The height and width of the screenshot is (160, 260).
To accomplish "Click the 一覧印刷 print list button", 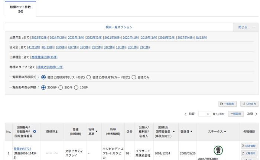I will (x=228, y=104).
